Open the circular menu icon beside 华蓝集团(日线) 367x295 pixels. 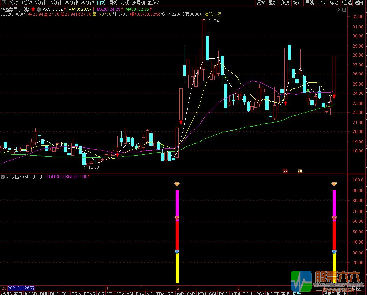coord(39,9)
